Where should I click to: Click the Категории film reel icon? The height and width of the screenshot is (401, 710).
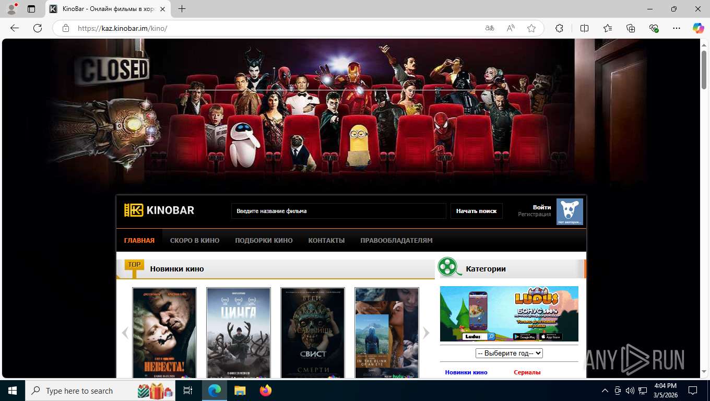tap(449, 267)
